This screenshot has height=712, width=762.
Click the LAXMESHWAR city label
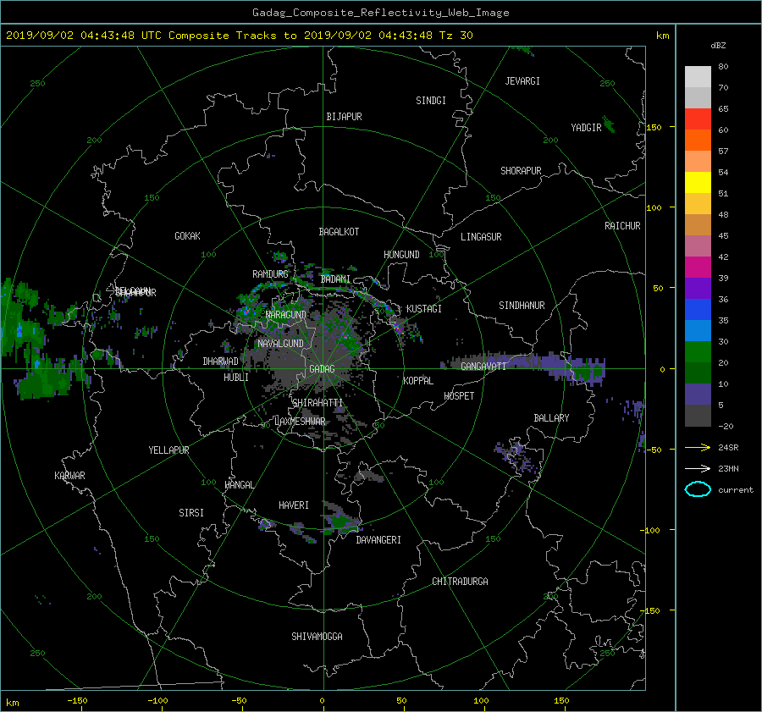[300, 422]
